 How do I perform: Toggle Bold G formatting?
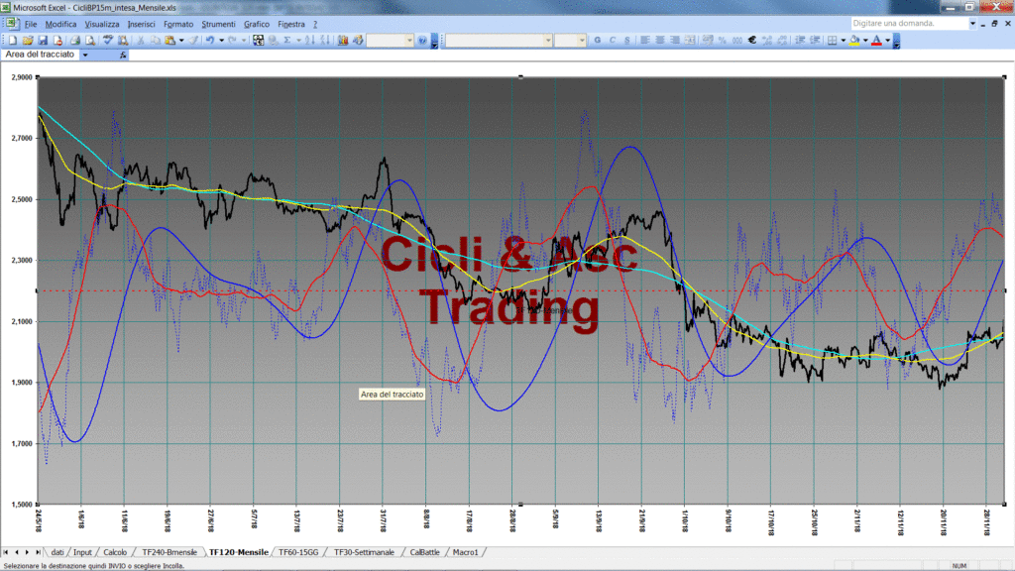(x=598, y=40)
